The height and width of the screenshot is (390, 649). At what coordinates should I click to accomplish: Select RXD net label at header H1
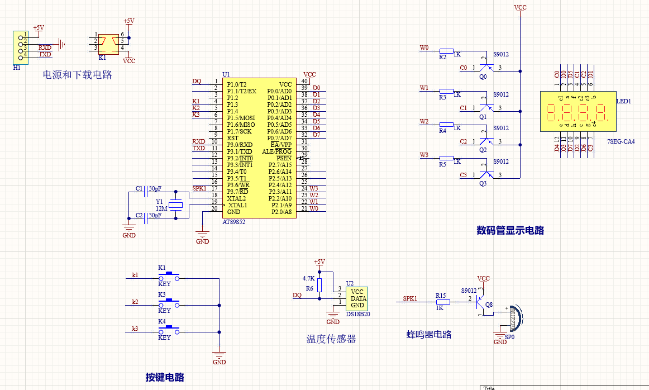(x=45, y=47)
